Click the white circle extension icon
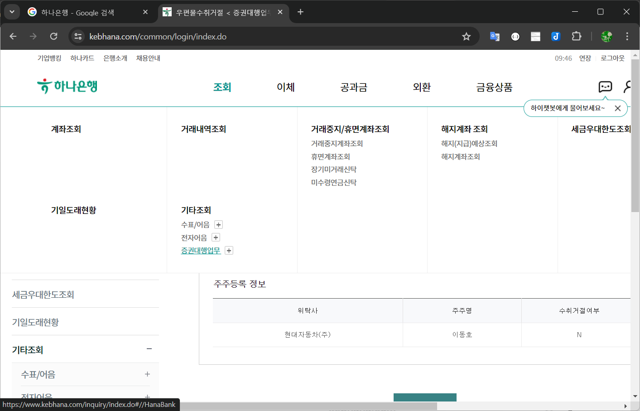This screenshot has height=411, width=640. click(x=515, y=37)
